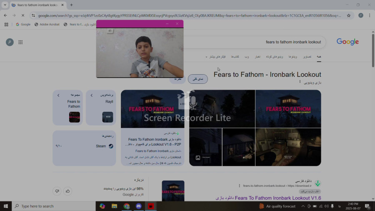This screenshot has width=375, height=211.
Task: Open the Google bookmark
Action: (23, 25)
